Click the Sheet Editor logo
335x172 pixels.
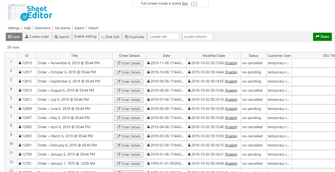coord(30,12)
